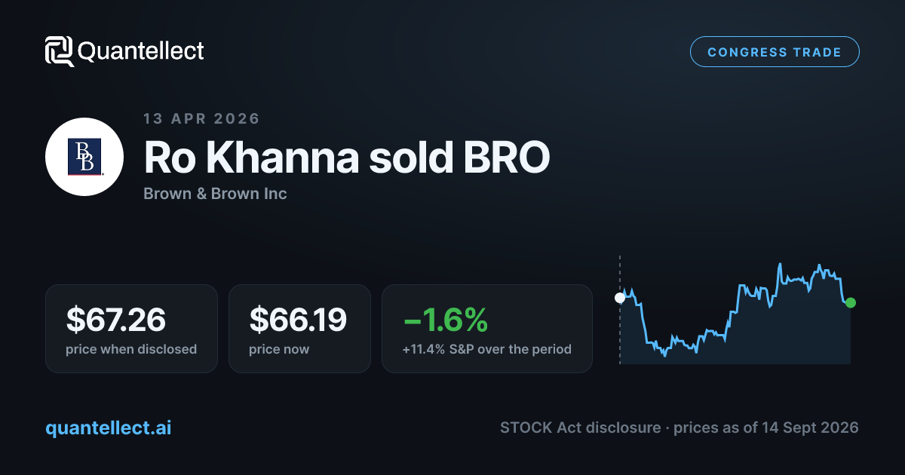Click the Quantellect logo icon
The width and height of the screenshot is (905, 475).
click(60, 51)
